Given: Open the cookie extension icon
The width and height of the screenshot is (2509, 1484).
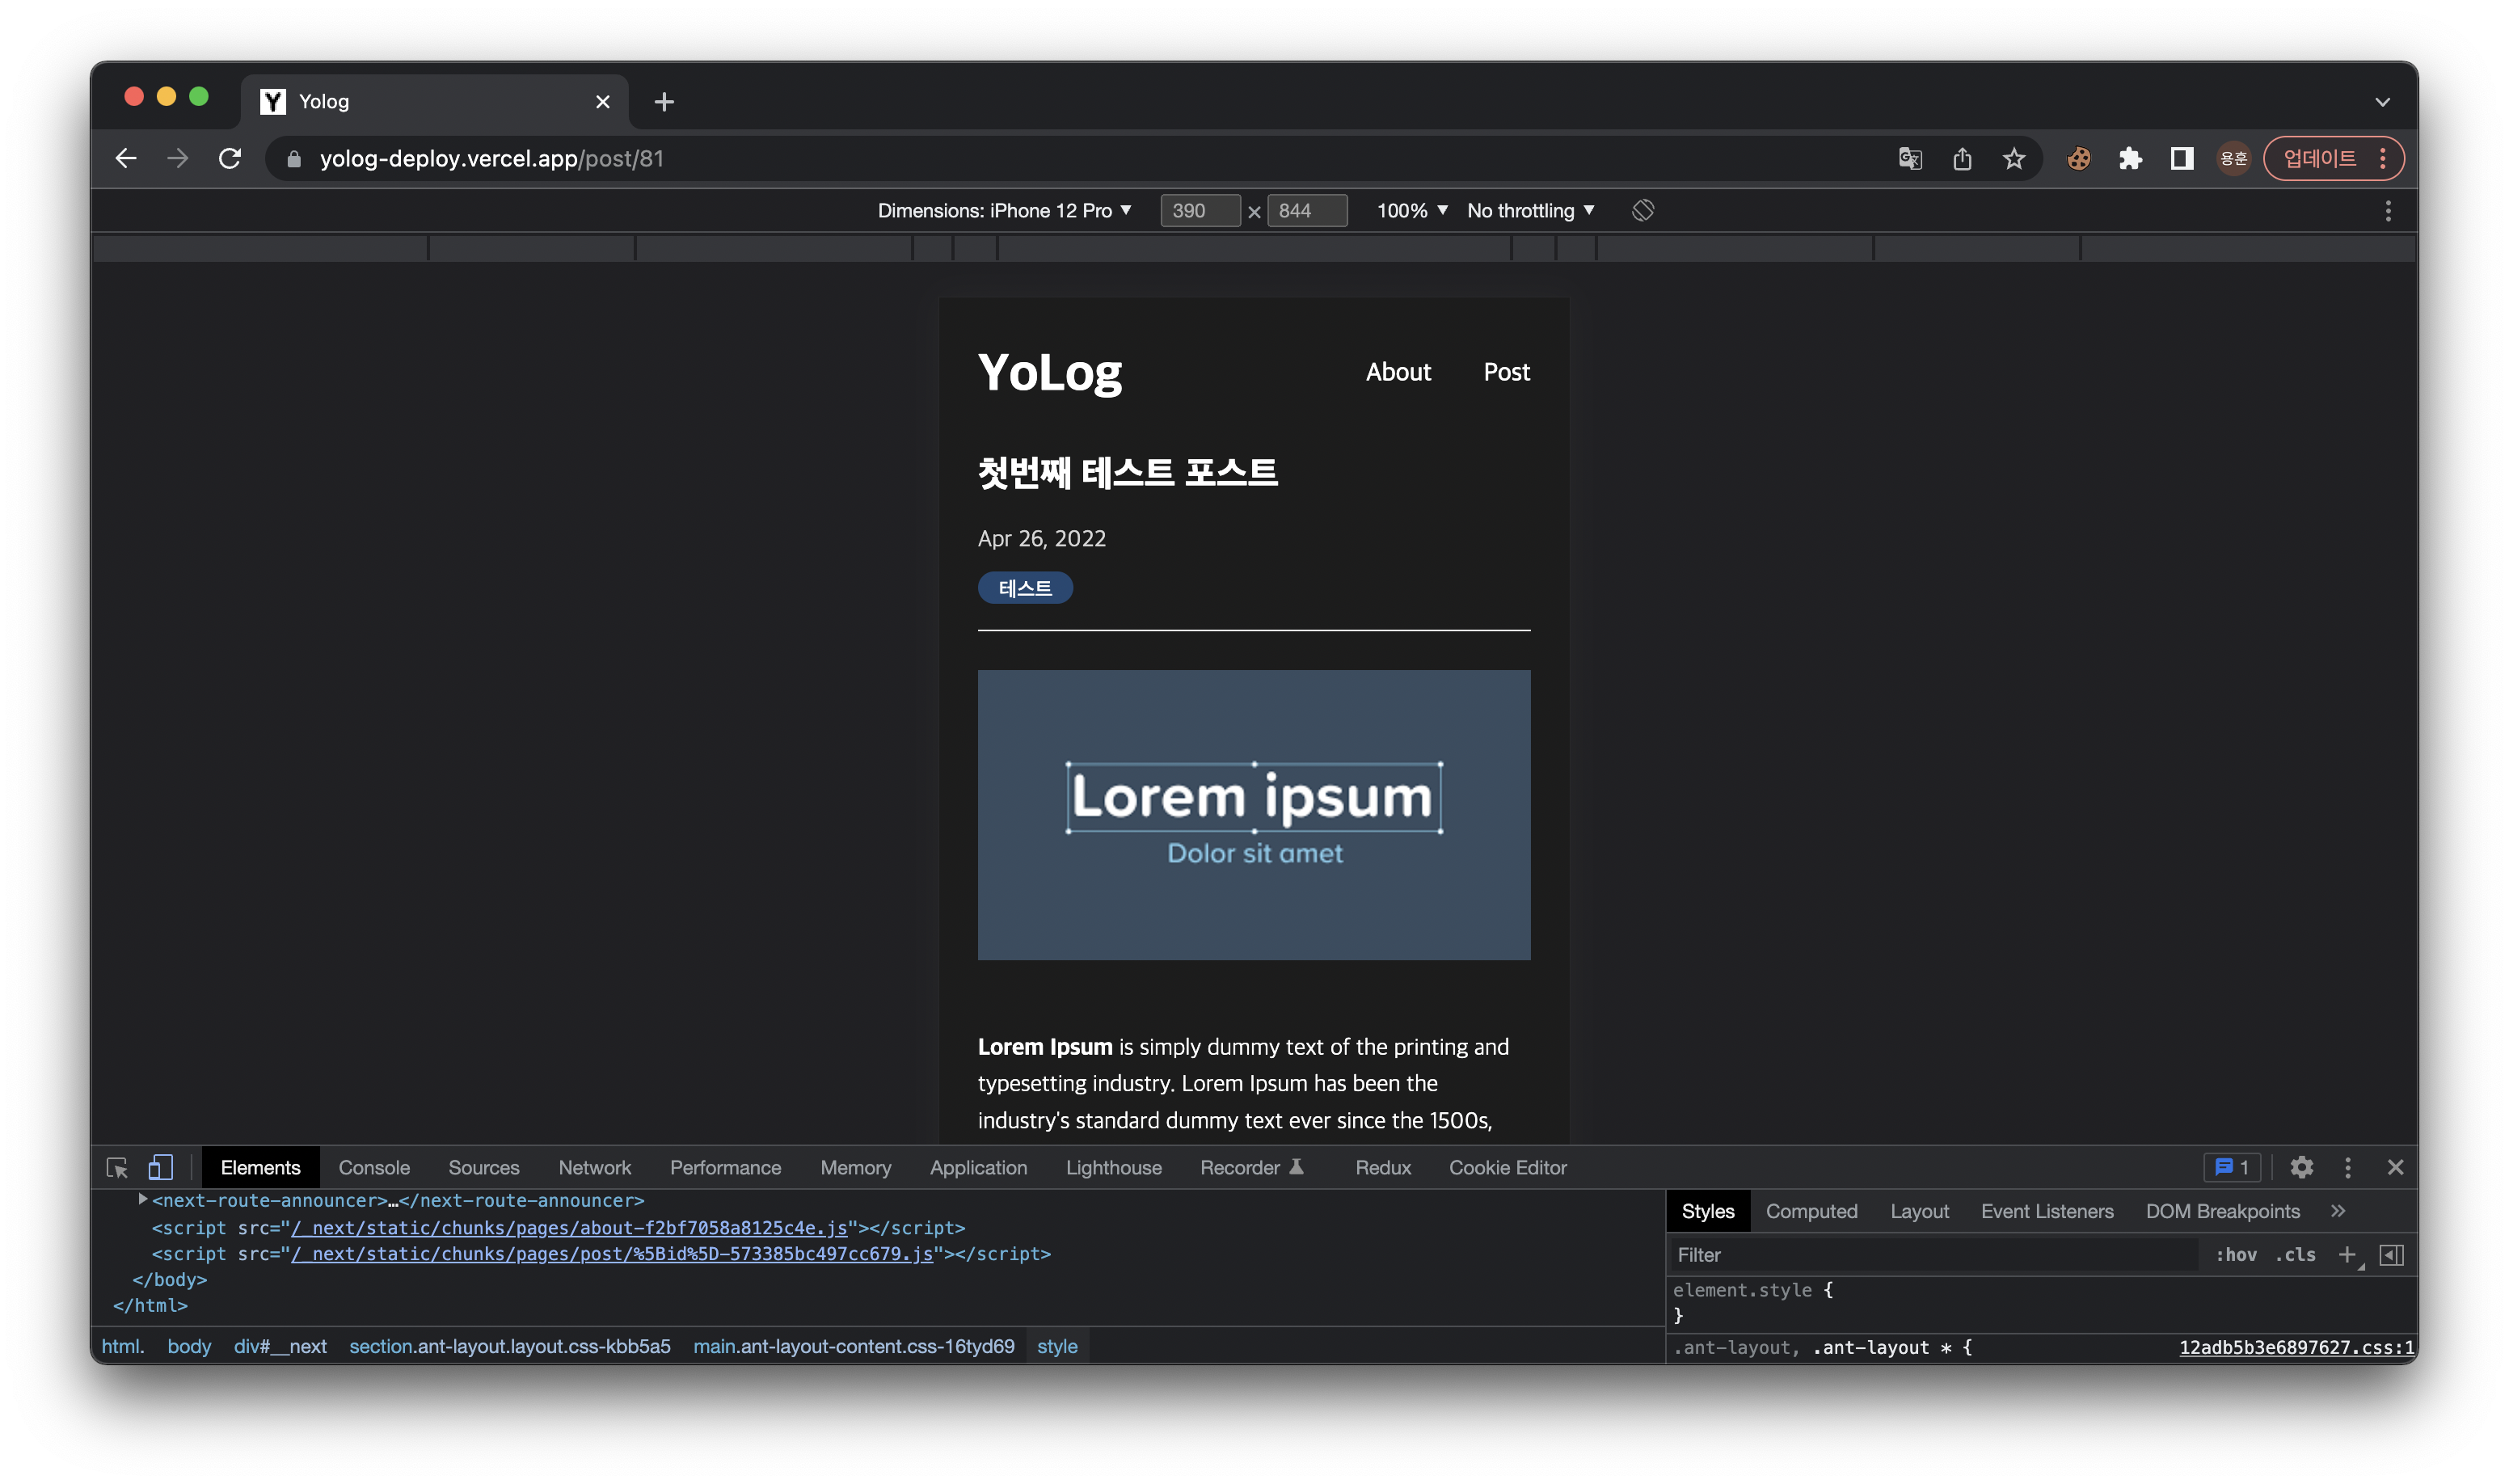Looking at the screenshot, I should [2079, 158].
